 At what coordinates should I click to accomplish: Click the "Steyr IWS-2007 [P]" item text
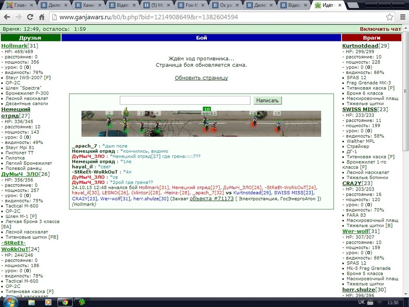tap(28, 77)
